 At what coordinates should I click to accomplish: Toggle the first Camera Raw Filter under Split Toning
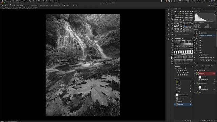(x=200, y=79)
